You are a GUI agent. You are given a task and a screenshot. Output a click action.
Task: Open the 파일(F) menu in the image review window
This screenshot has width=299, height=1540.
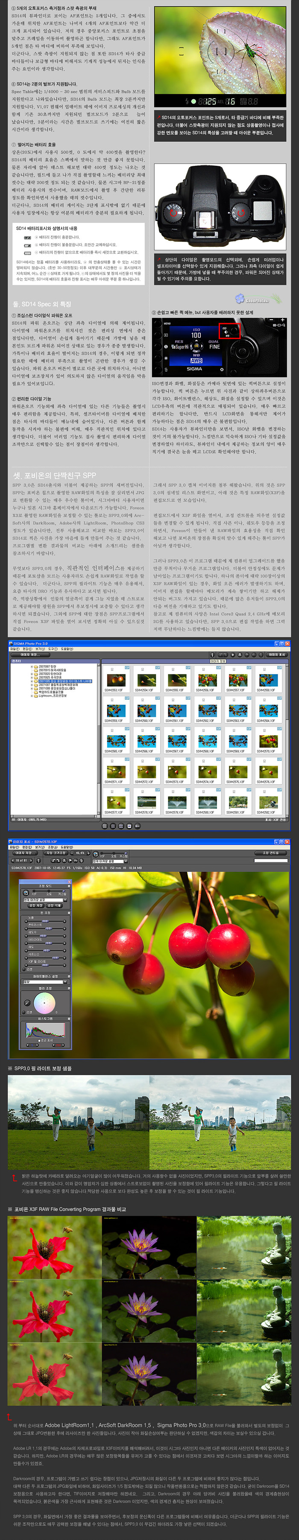15,847
